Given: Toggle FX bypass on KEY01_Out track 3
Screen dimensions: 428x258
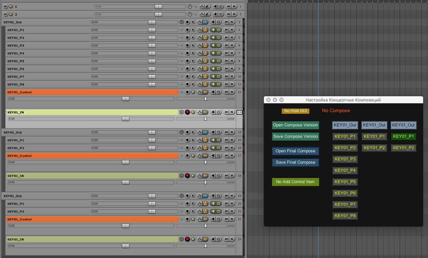Looking at the screenshot, I should click(219, 22).
